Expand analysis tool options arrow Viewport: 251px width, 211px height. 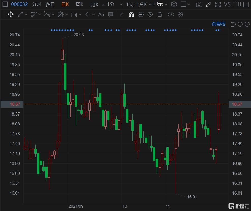pos(67,14)
